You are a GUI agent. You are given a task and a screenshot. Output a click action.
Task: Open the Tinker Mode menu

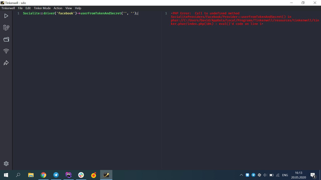tap(42, 8)
